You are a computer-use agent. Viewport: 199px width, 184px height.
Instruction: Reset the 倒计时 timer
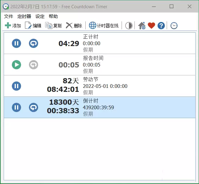tap(34, 107)
